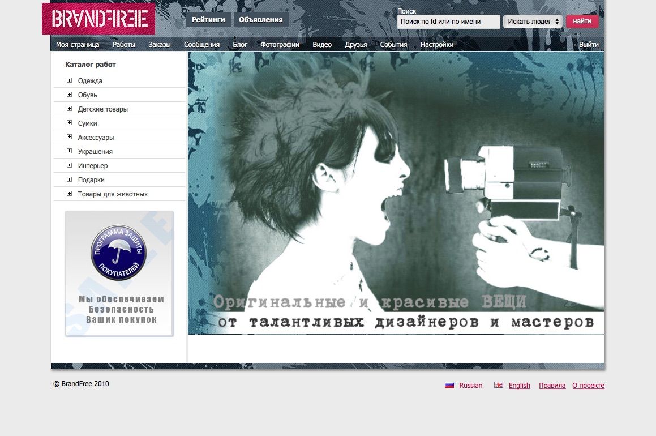Image resolution: width=656 pixels, height=436 pixels.
Task: Click the woman with camera banner image
Action: coord(396,193)
